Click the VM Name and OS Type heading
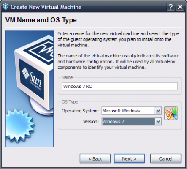This screenshot has height=169, width=187. pos(41,20)
